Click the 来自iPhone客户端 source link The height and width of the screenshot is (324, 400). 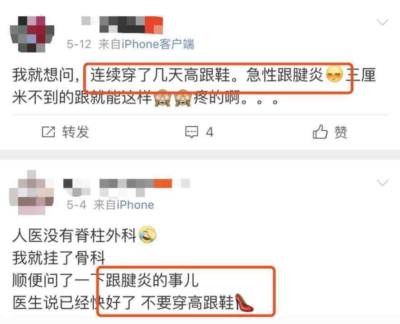point(146,44)
